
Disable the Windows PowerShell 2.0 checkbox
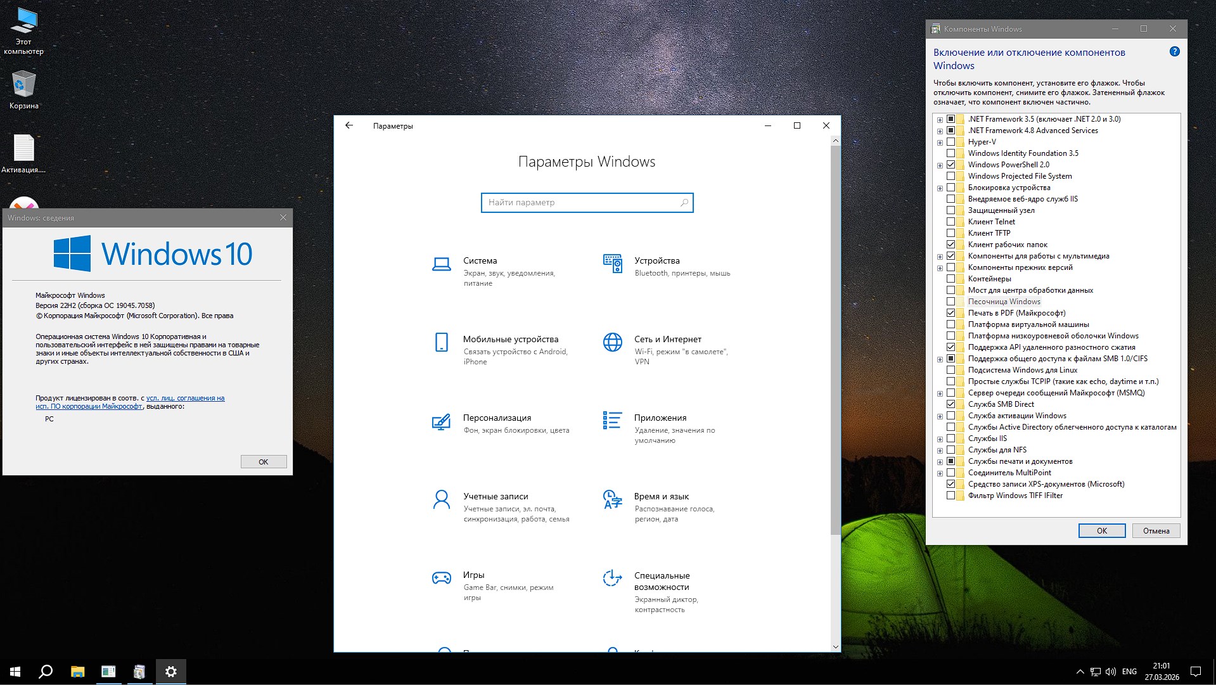click(951, 164)
